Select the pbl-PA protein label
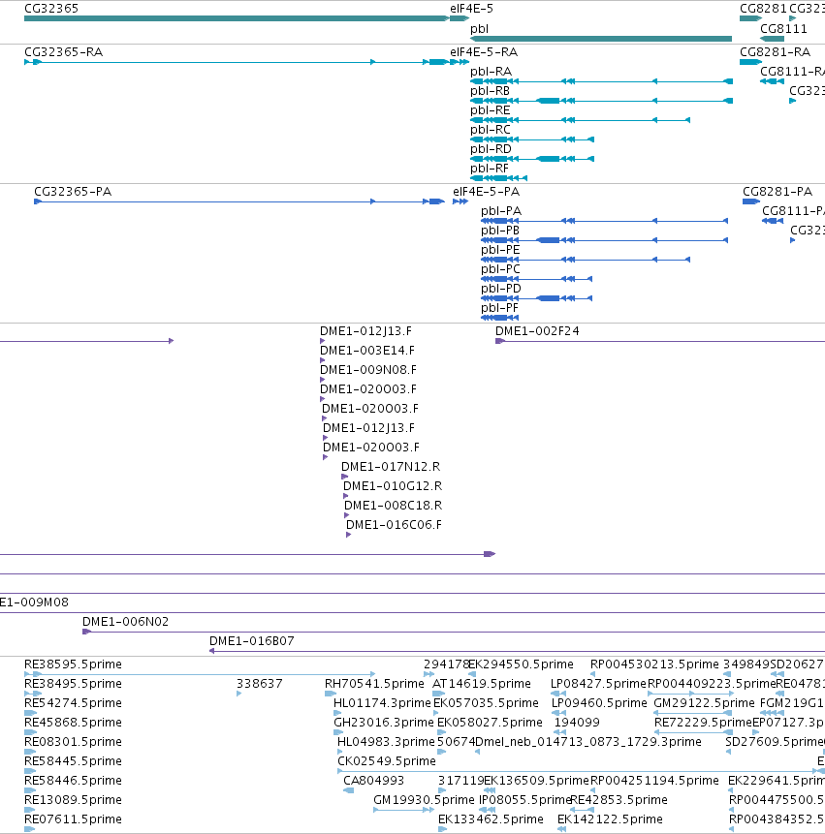The image size is (825, 834). tap(501, 211)
